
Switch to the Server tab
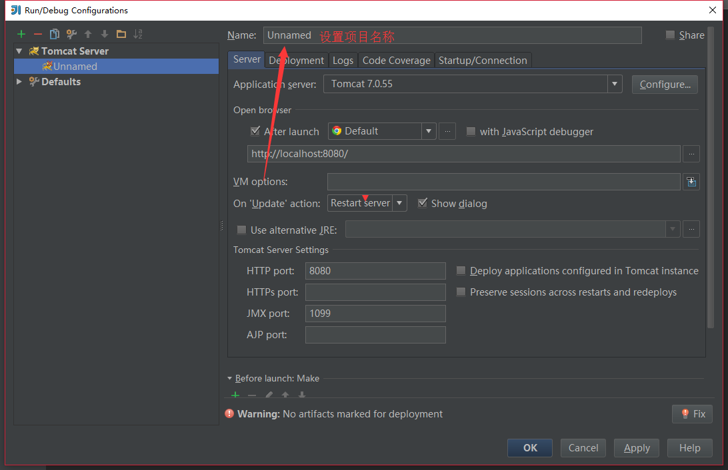point(247,59)
